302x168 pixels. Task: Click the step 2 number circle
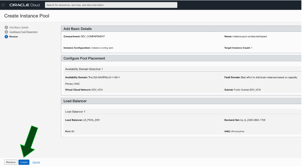tap(6, 32)
